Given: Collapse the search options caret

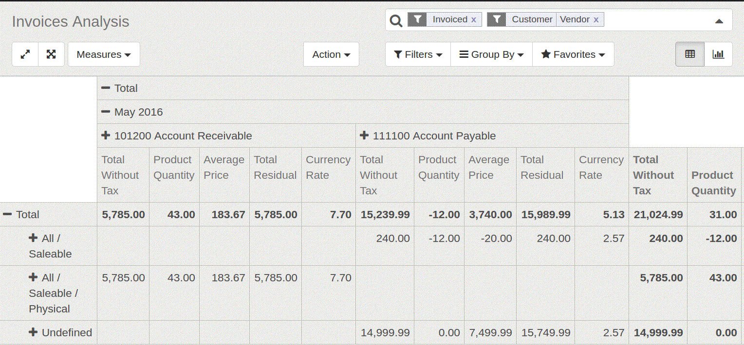Looking at the screenshot, I should pos(719,21).
